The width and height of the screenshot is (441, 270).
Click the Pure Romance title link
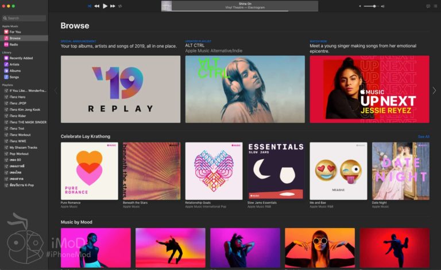pyautogui.click(x=71, y=202)
